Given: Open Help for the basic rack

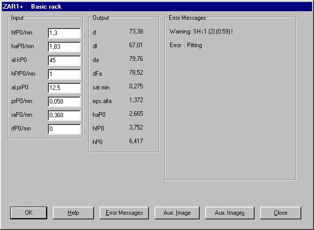Looking at the screenshot, I should 73,213.
